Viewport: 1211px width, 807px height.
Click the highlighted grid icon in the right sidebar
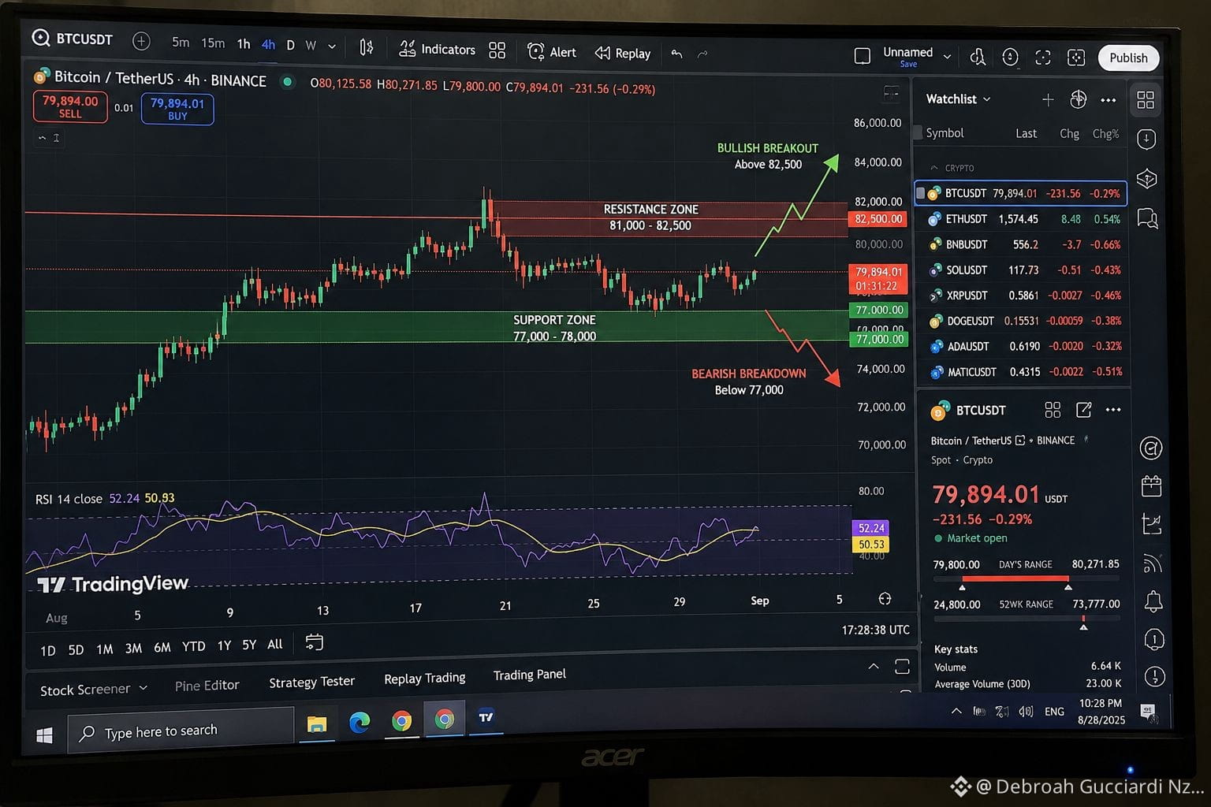pos(1146,100)
